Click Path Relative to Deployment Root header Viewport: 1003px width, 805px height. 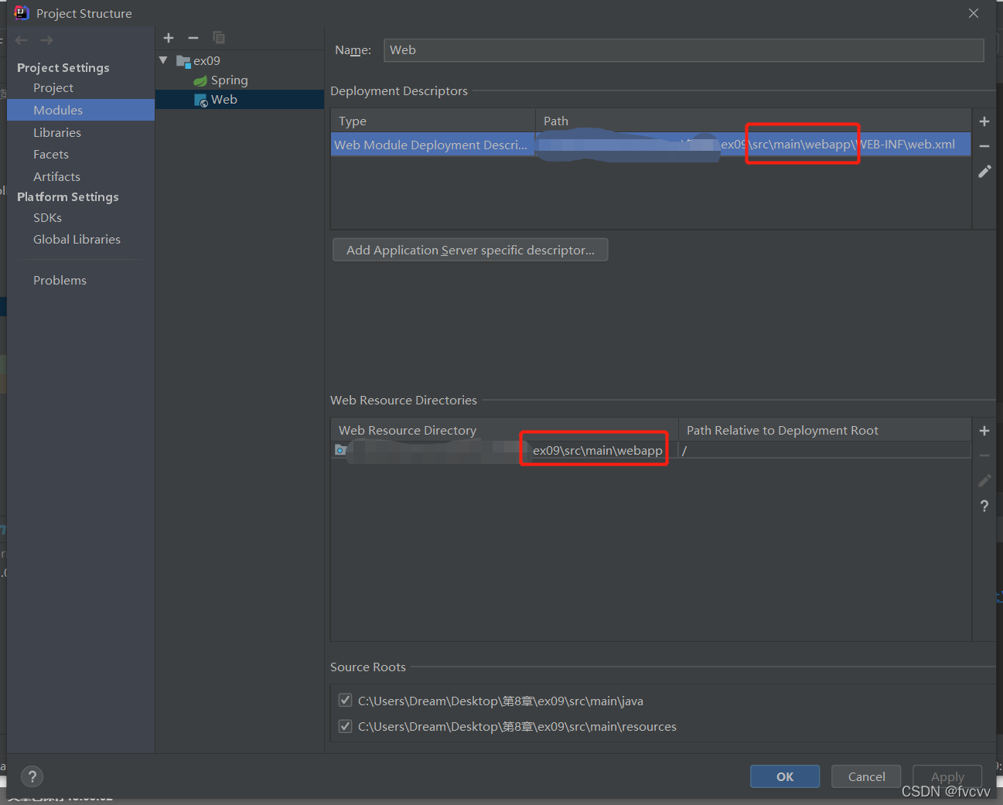[824, 430]
